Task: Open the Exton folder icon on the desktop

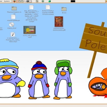Action: click(64, 9)
